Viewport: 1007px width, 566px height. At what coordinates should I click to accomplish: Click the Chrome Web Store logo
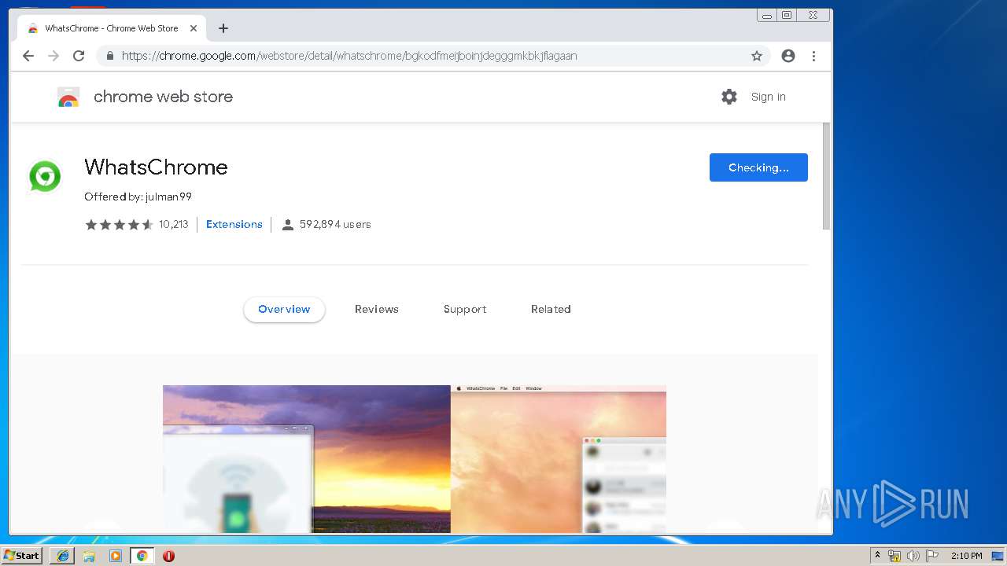[68, 97]
